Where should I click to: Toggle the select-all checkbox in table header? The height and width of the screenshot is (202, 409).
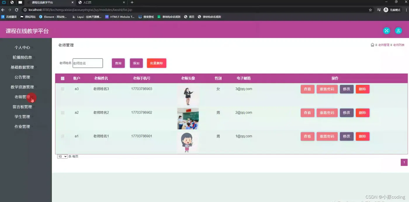pos(63,78)
